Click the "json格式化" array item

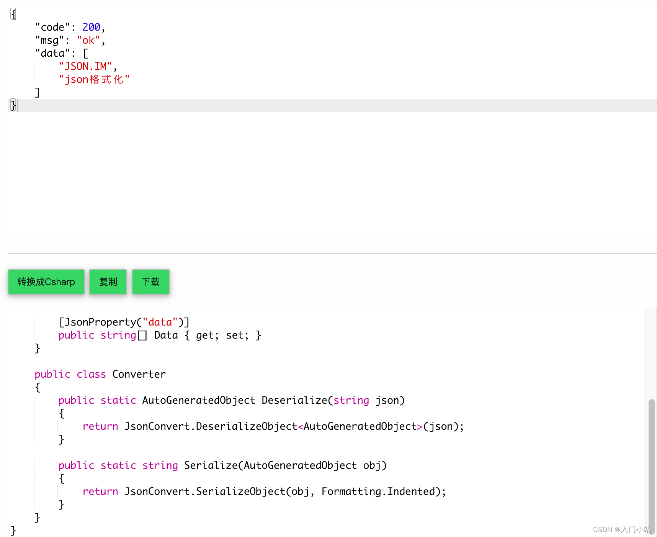94,79
